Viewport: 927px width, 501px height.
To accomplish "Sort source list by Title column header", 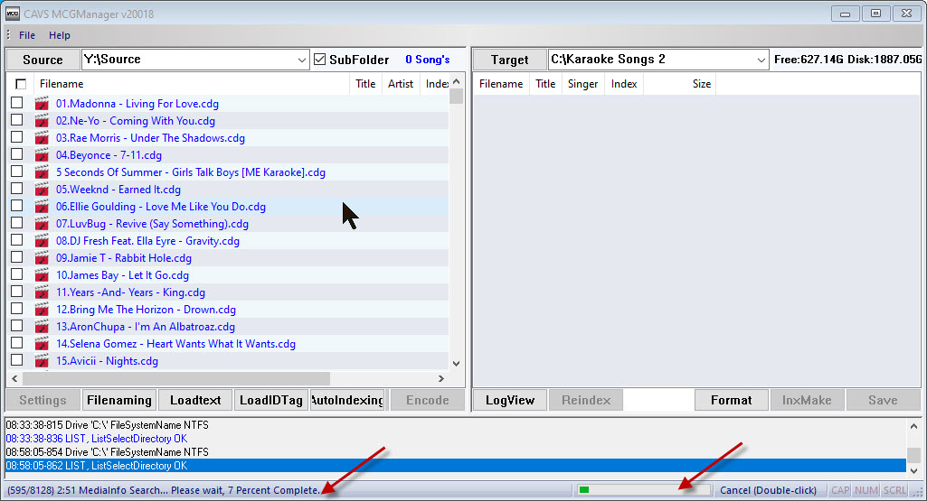I will (365, 84).
